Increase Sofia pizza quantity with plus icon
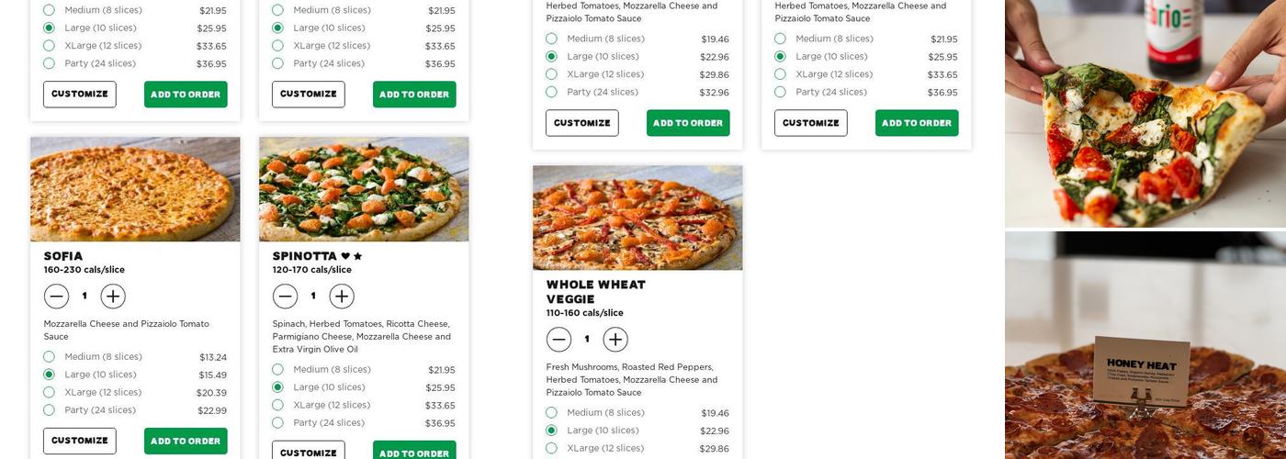This screenshot has width=1286, height=459. (x=113, y=297)
